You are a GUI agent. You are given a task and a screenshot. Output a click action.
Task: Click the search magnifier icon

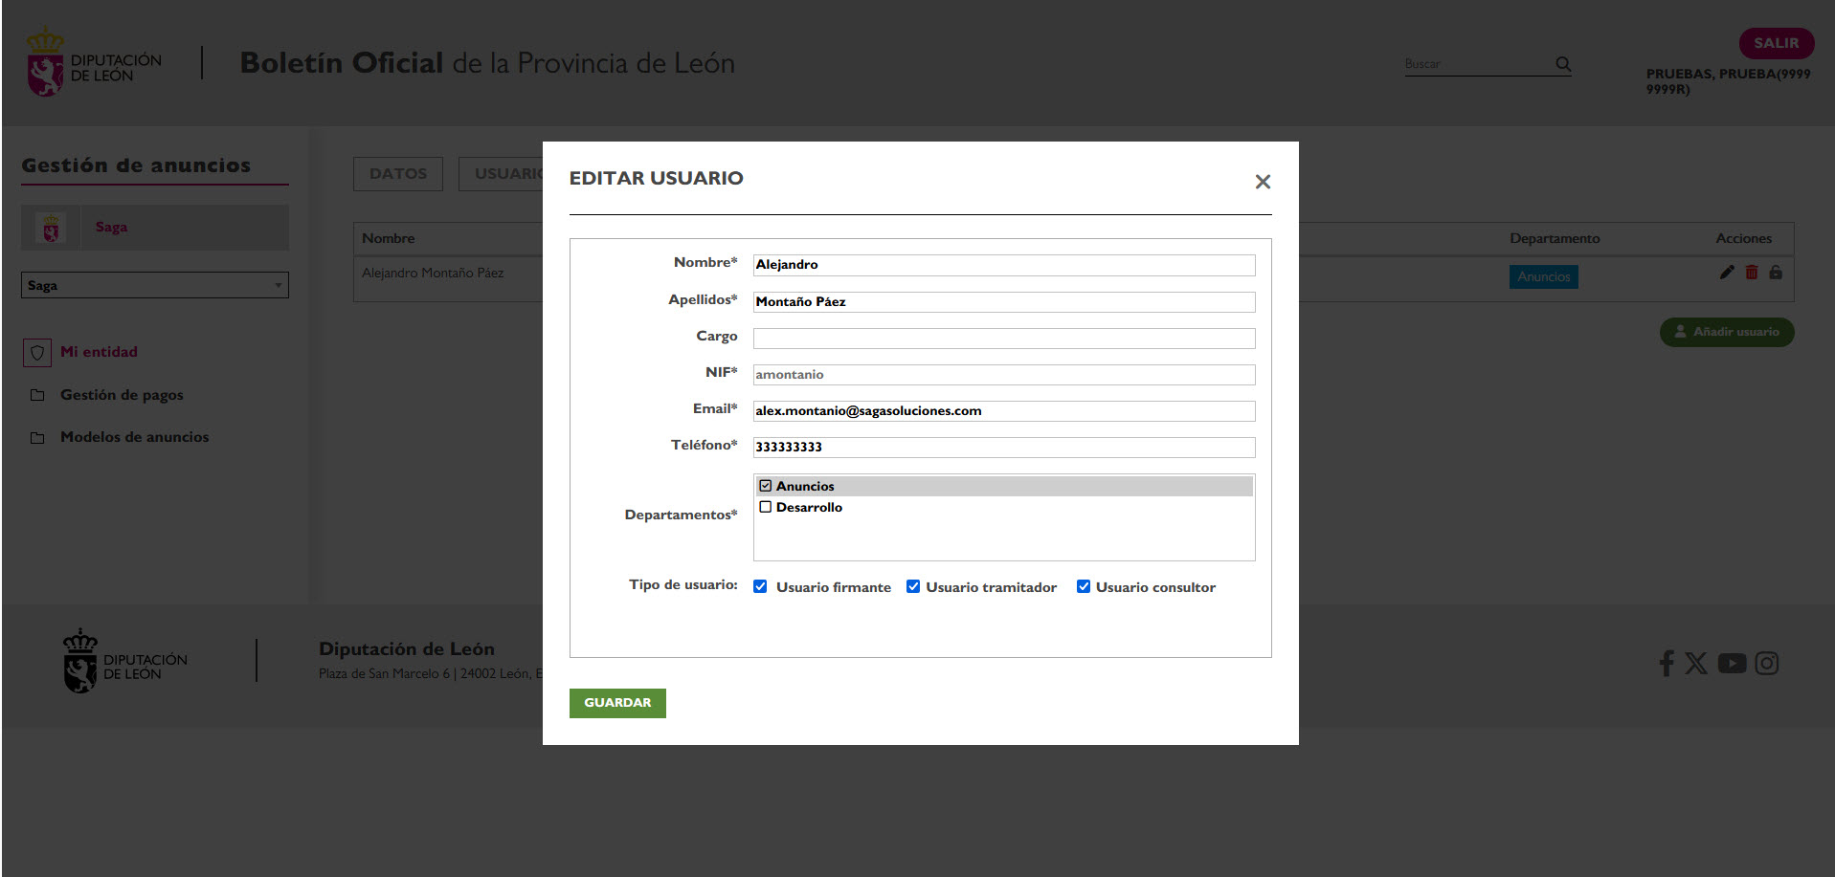pos(1563,64)
